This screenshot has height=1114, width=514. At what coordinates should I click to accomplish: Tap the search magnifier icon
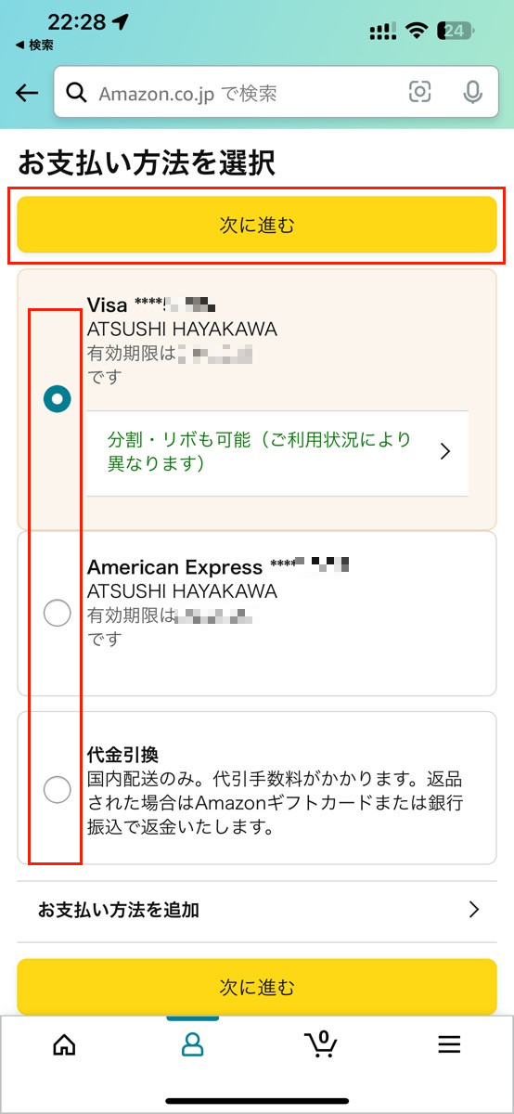coord(76,93)
